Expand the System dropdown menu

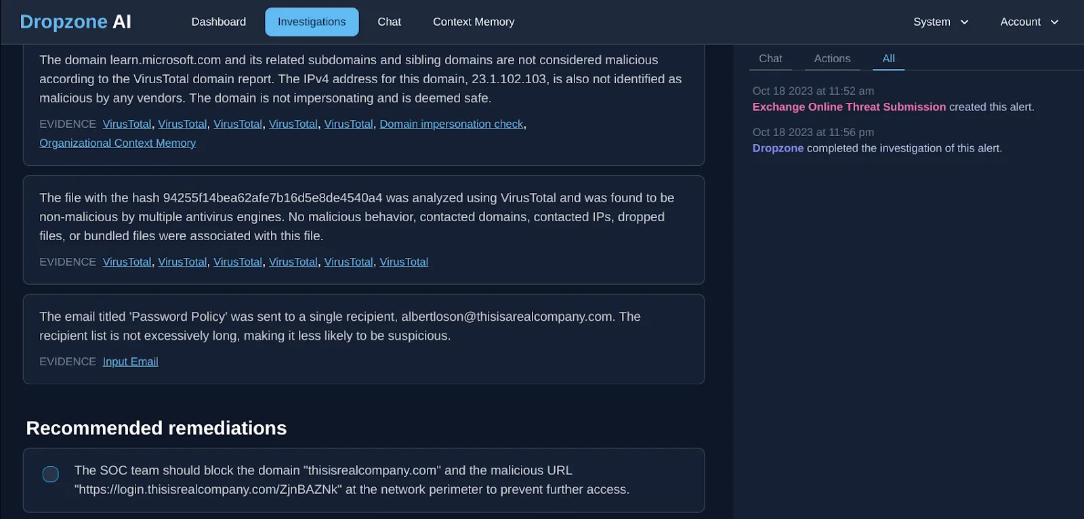940,22
